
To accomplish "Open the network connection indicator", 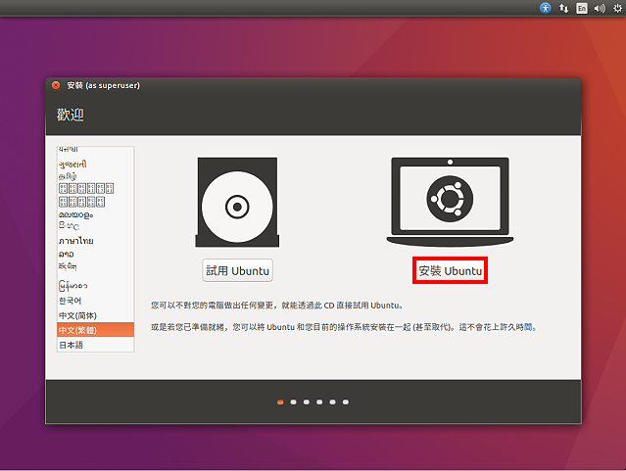I will 563,8.
